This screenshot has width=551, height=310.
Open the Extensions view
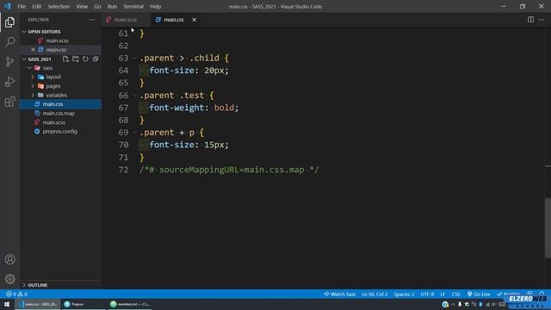click(9, 102)
